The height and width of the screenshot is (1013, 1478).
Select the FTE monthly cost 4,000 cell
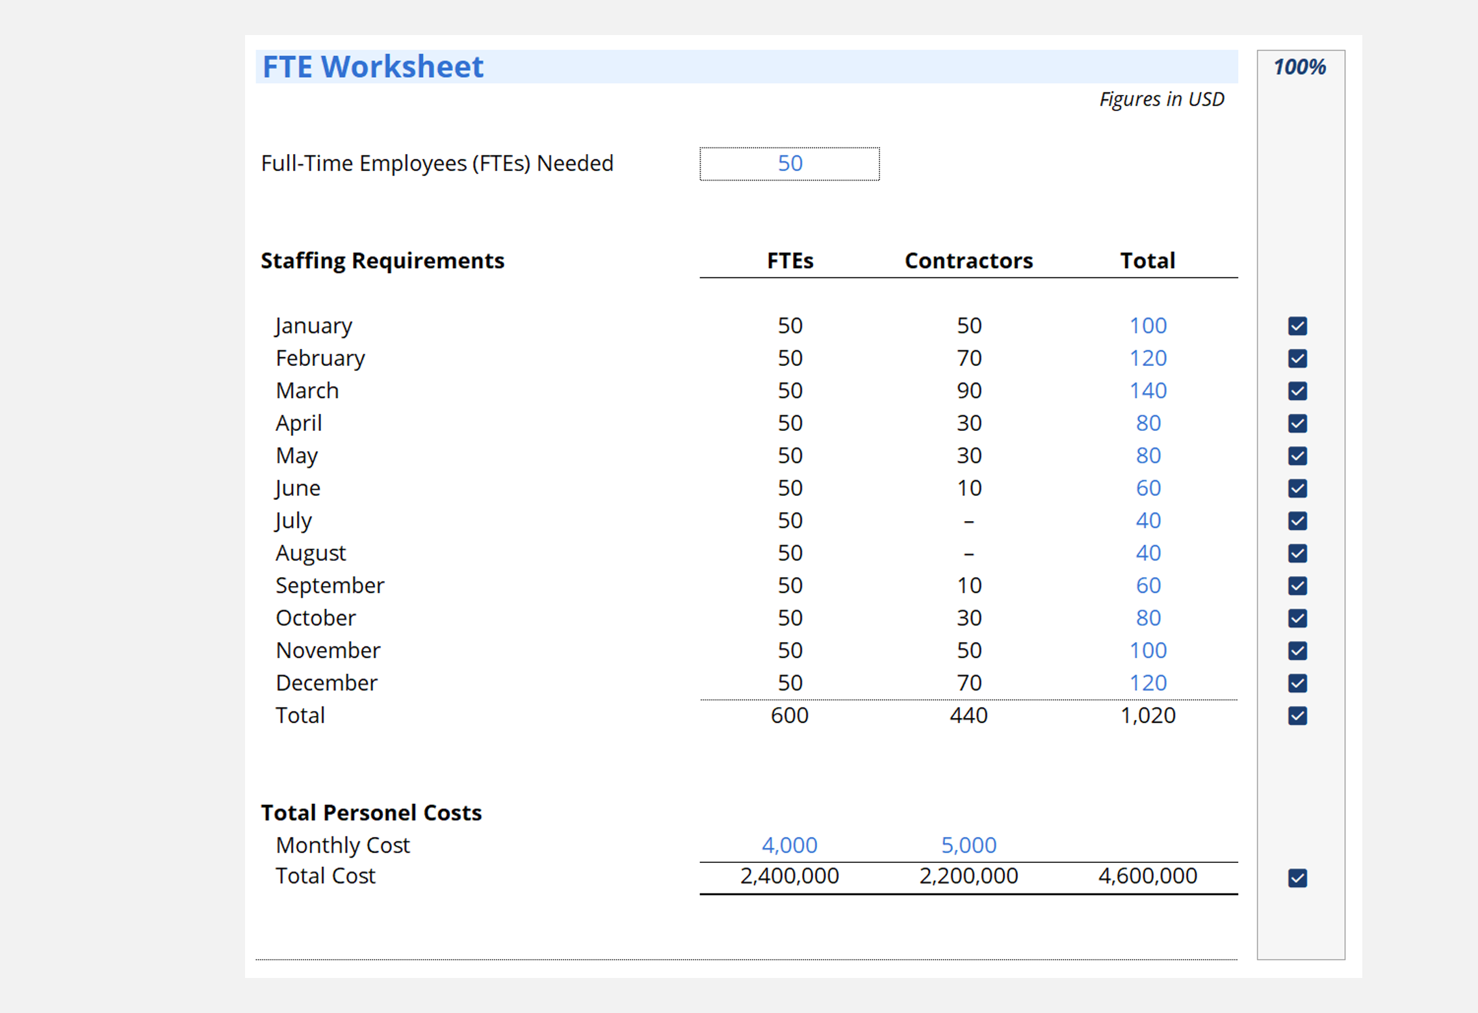click(x=789, y=845)
